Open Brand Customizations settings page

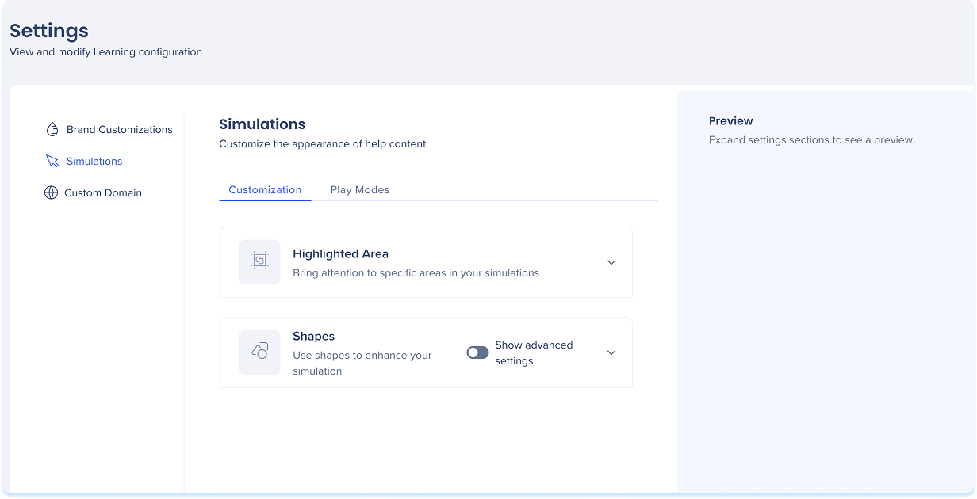(119, 129)
